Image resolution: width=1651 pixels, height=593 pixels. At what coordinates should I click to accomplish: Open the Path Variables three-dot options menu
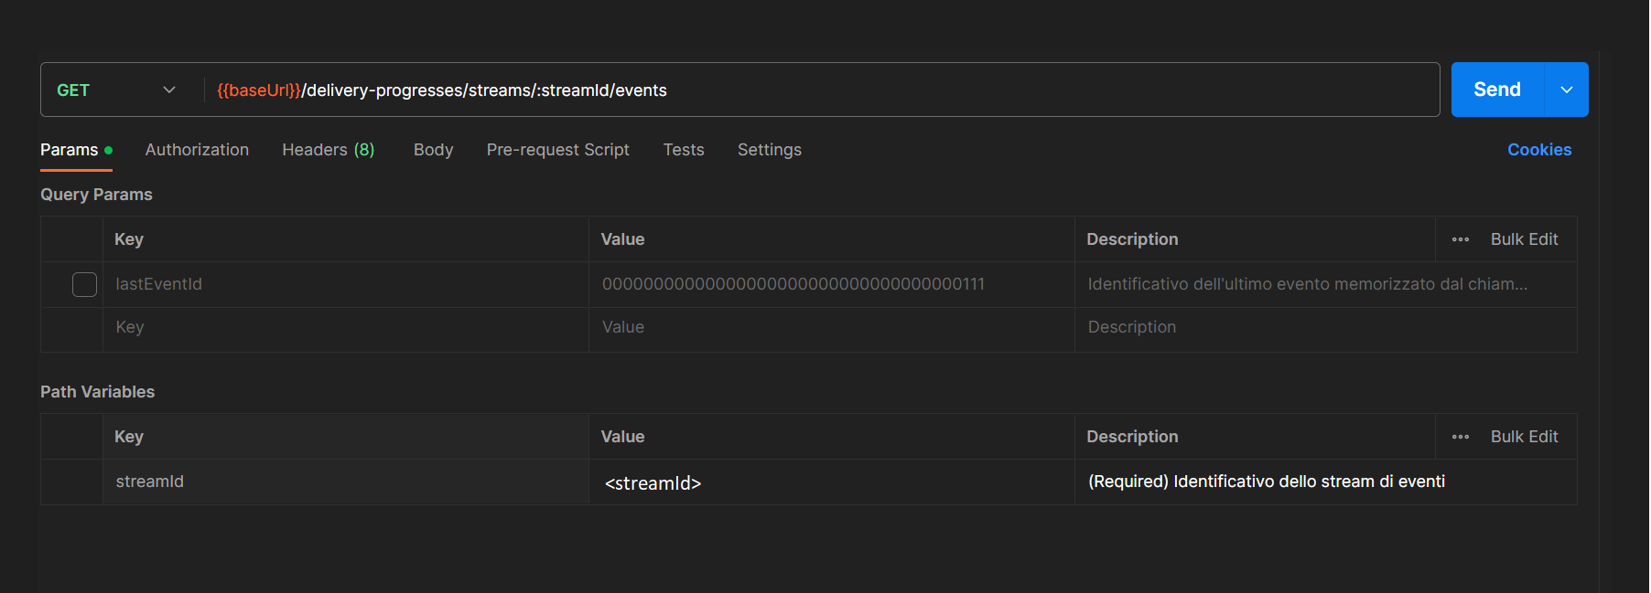point(1460,437)
